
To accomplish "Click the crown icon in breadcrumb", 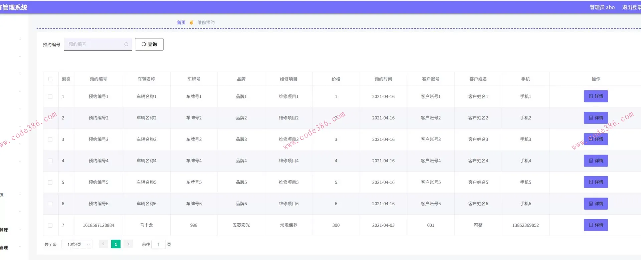I will [x=191, y=23].
